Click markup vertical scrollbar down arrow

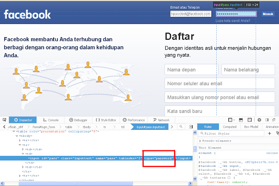click(x=195, y=179)
